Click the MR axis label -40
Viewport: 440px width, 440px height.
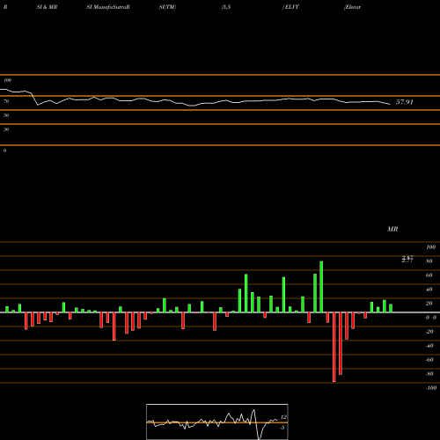pos(429,346)
